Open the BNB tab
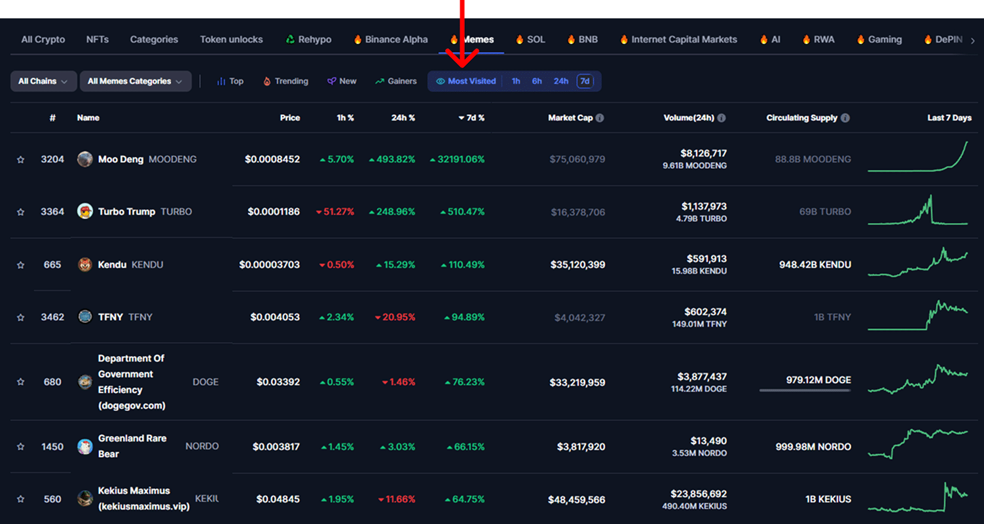984x524 pixels. coord(582,39)
